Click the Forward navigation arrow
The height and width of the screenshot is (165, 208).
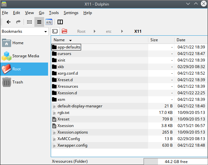18,22
